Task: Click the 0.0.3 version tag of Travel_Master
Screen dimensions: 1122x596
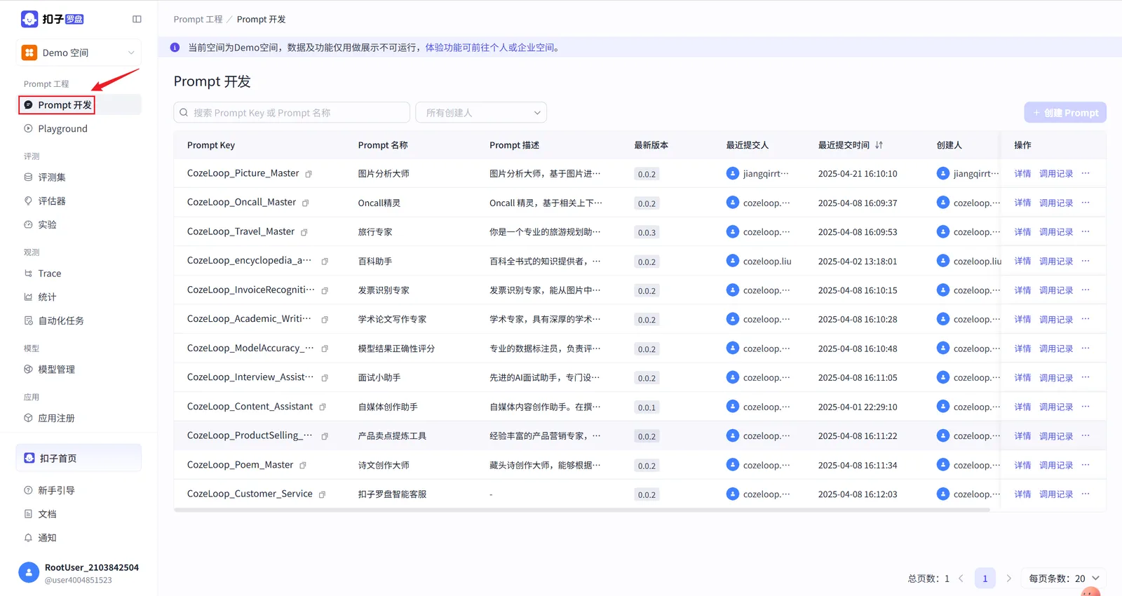Action: tap(647, 232)
